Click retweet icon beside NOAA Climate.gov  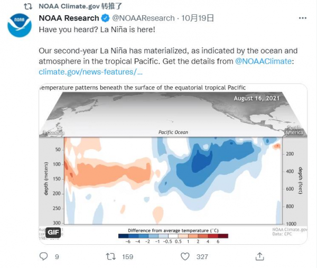tap(29, 6)
